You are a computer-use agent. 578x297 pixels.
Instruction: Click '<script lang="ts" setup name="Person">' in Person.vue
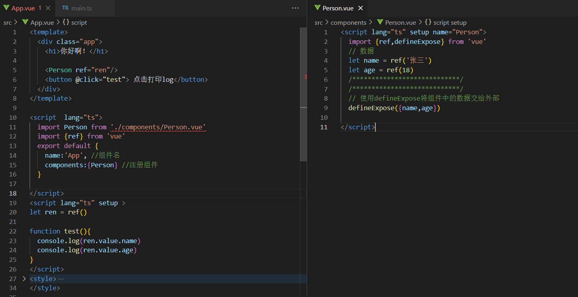click(414, 32)
